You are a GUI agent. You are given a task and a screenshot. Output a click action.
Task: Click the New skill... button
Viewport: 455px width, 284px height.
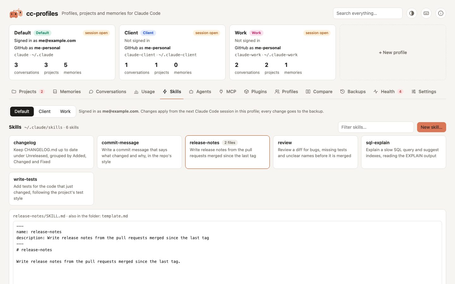[x=432, y=127]
